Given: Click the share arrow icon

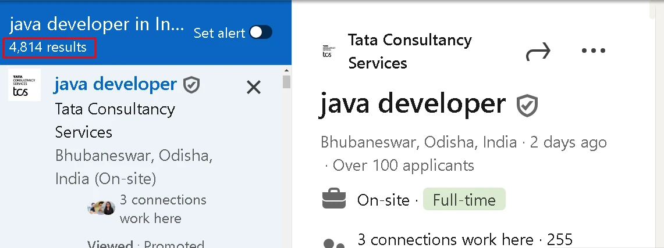Looking at the screenshot, I should tap(538, 51).
